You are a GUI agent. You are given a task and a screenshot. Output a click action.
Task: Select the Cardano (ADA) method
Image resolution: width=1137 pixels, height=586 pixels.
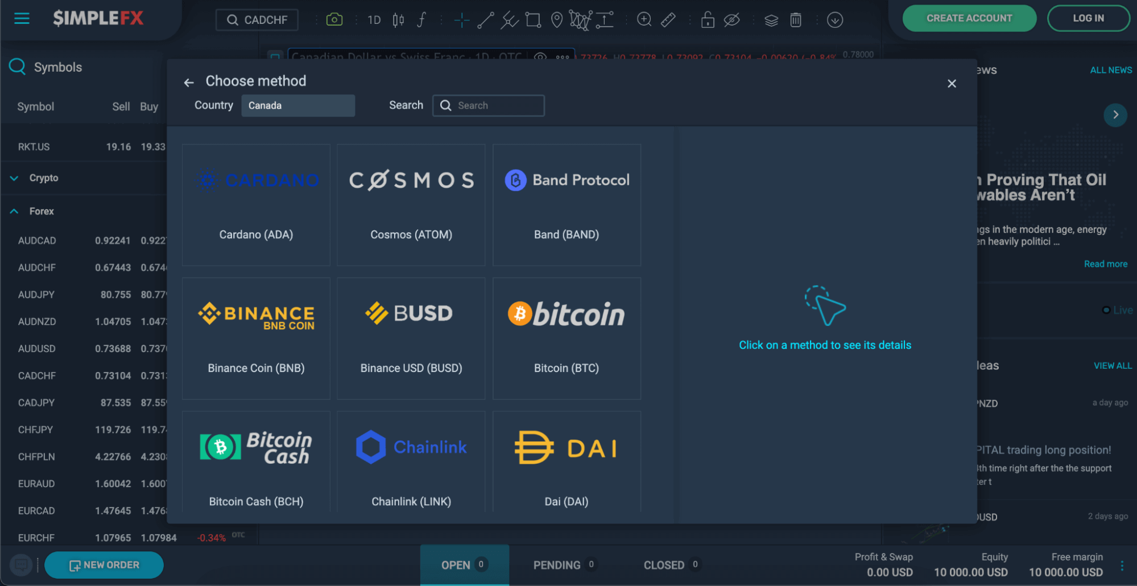click(x=256, y=205)
